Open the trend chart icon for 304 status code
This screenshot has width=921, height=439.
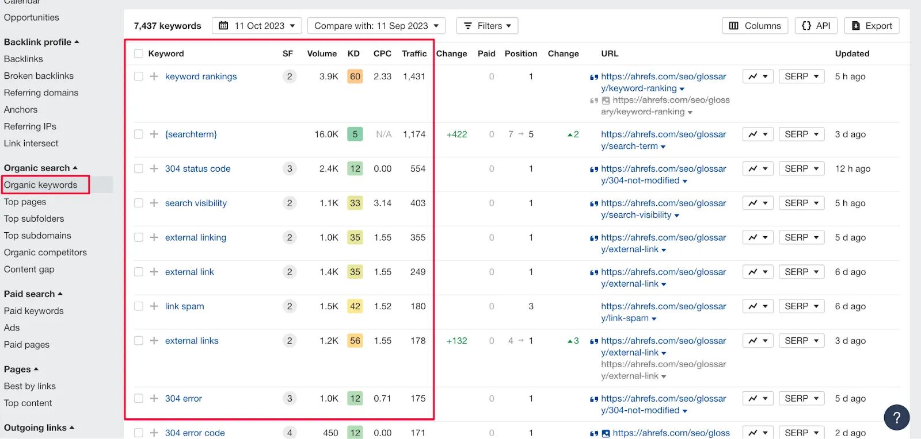point(757,168)
